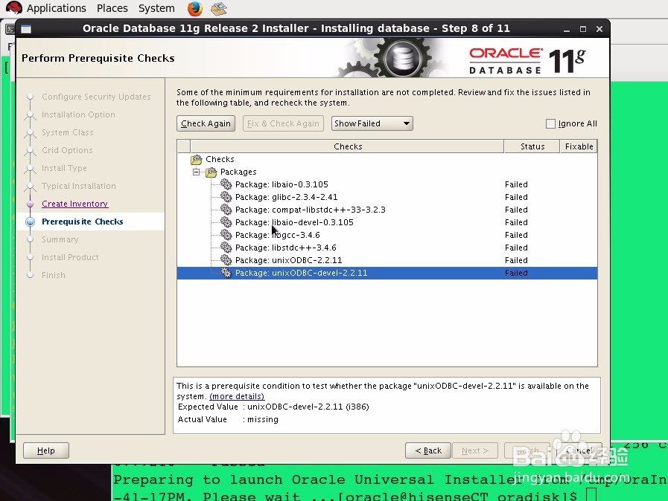Click the Red Hat logo icon
The height and width of the screenshot is (501, 668).
tap(13, 8)
